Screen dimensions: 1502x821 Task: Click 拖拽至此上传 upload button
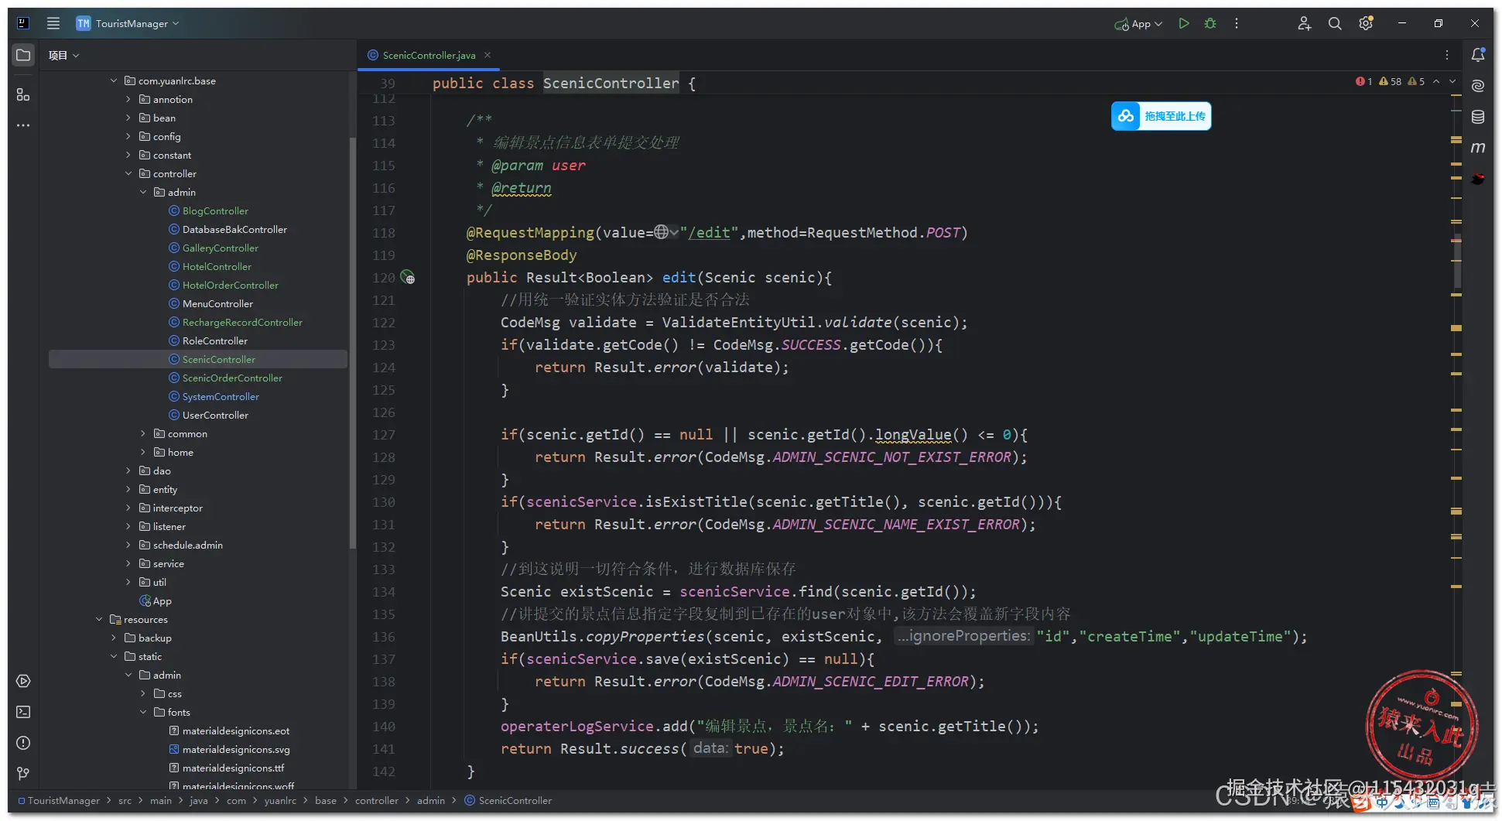point(1162,116)
